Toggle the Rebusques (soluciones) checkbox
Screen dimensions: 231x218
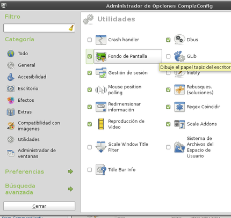tap(168, 89)
